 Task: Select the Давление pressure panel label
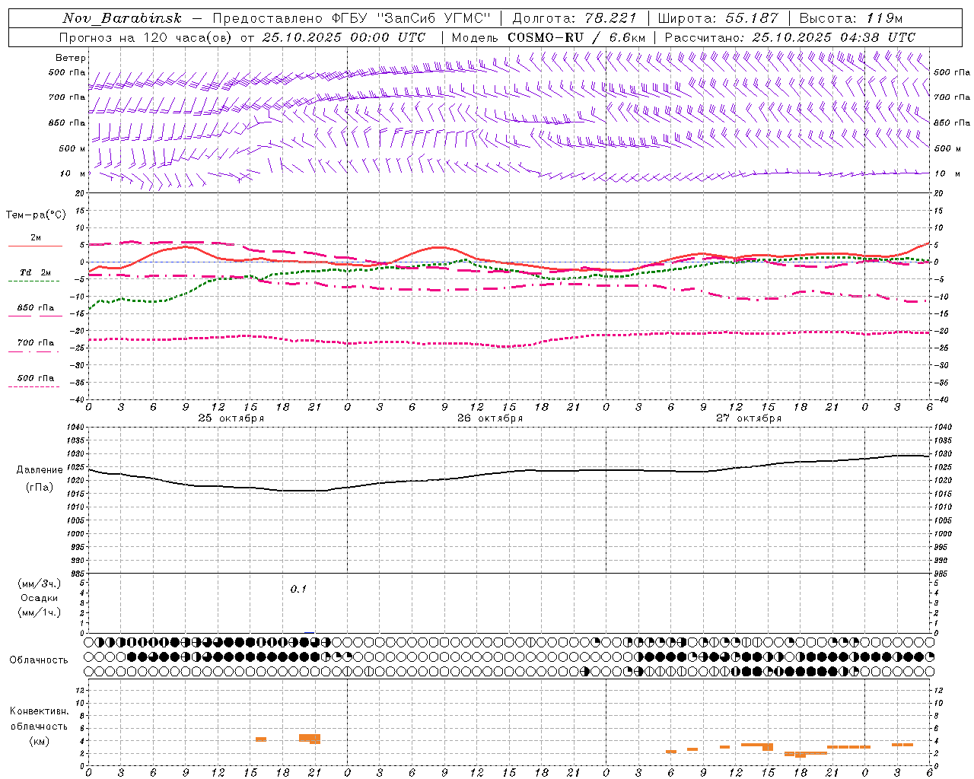(40, 470)
